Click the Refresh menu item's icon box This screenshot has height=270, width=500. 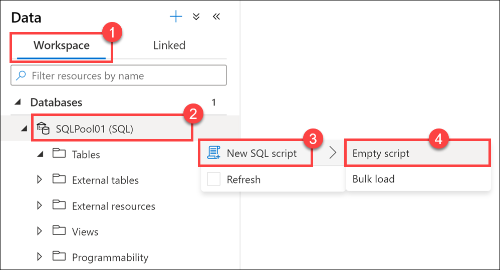click(214, 179)
